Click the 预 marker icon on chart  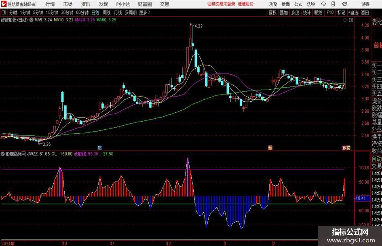(270, 147)
